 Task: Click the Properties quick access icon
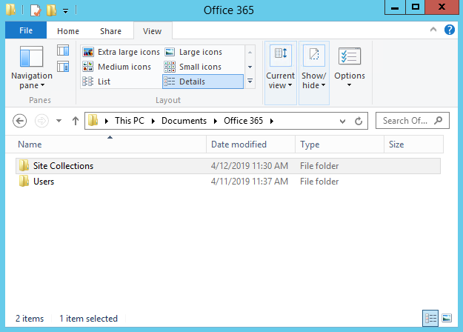(x=36, y=10)
